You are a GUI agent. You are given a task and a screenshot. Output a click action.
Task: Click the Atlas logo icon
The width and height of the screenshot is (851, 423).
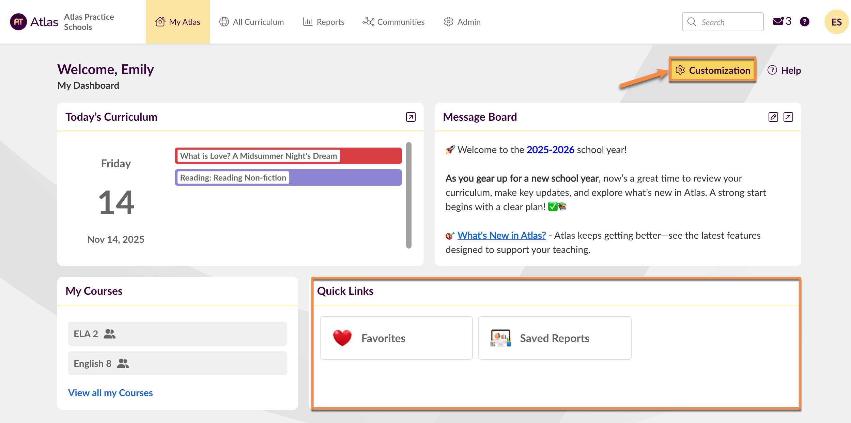tap(18, 22)
